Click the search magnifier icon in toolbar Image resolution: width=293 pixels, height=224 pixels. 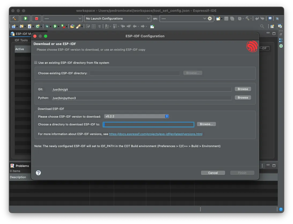click(x=262, y=26)
